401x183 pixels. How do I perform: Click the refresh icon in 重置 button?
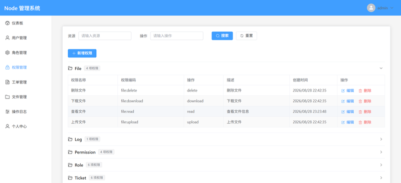click(242, 36)
